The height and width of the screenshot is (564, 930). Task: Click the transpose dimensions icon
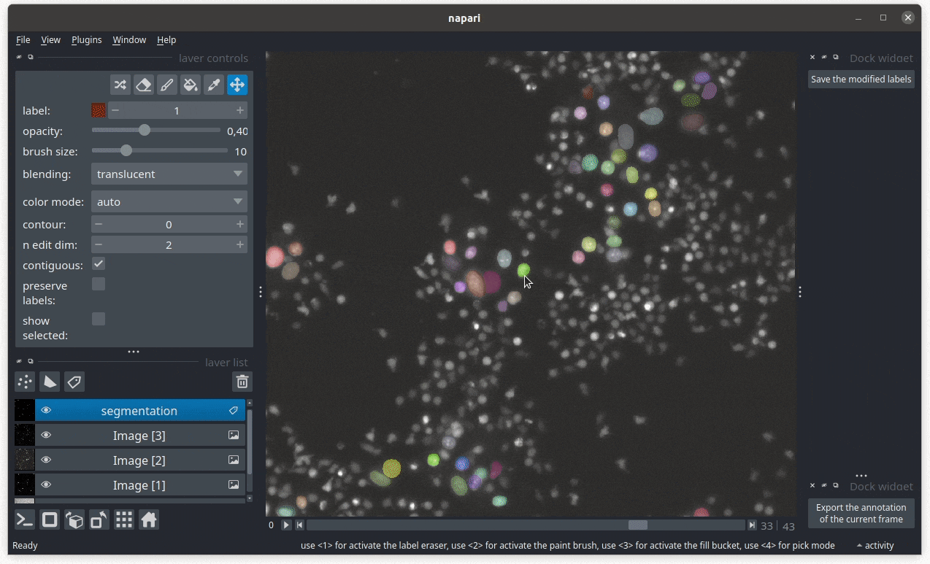coord(99,519)
